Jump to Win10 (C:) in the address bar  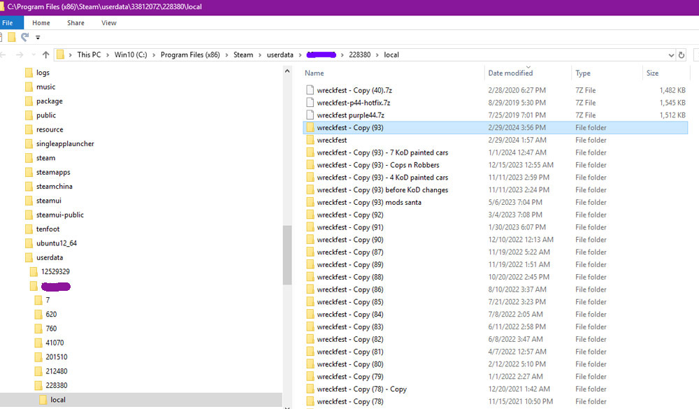[131, 55]
